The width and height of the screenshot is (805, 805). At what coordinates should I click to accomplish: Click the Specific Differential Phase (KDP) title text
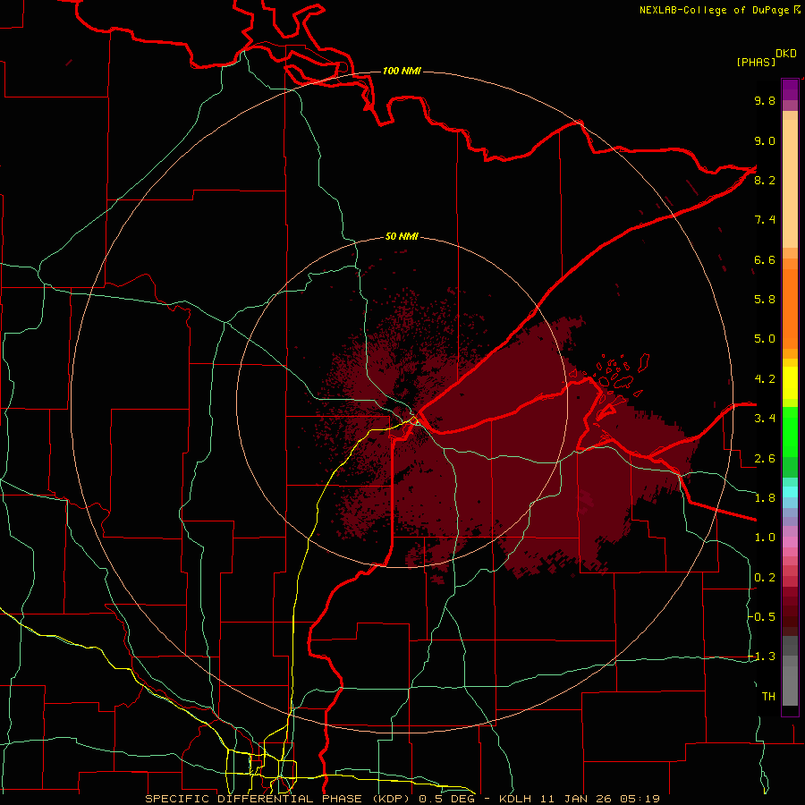pos(280,799)
